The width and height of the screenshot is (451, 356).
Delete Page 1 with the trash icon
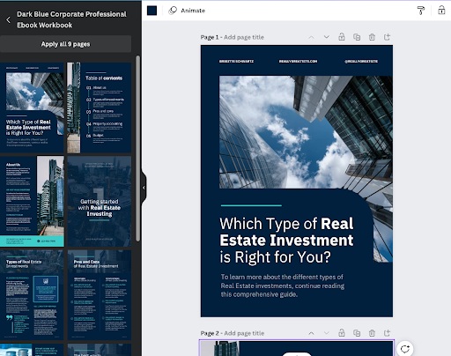(x=372, y=37)
